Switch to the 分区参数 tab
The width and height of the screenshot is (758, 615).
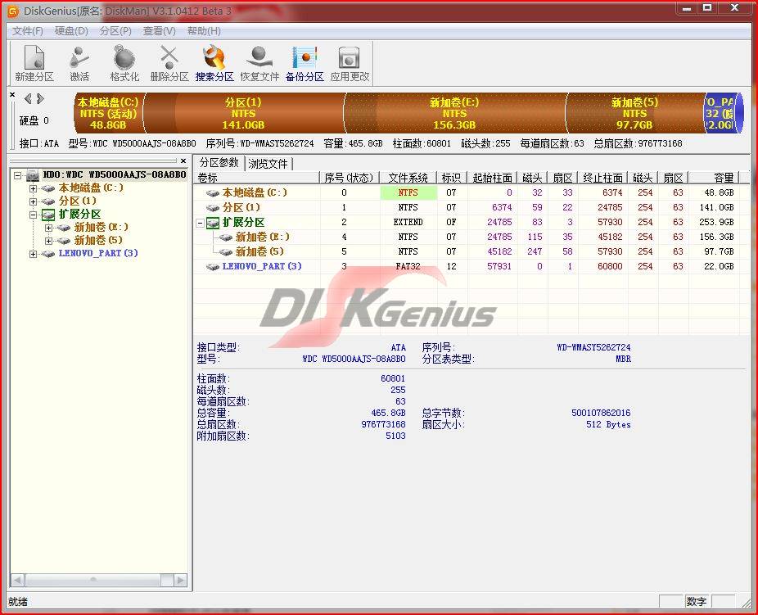coord(219,162)
